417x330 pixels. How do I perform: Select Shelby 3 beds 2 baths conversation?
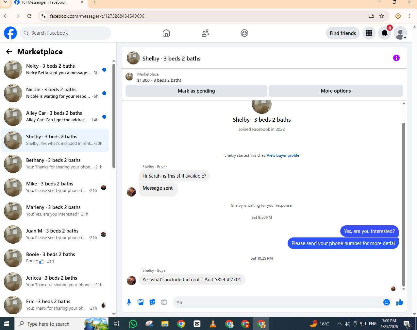55,140
